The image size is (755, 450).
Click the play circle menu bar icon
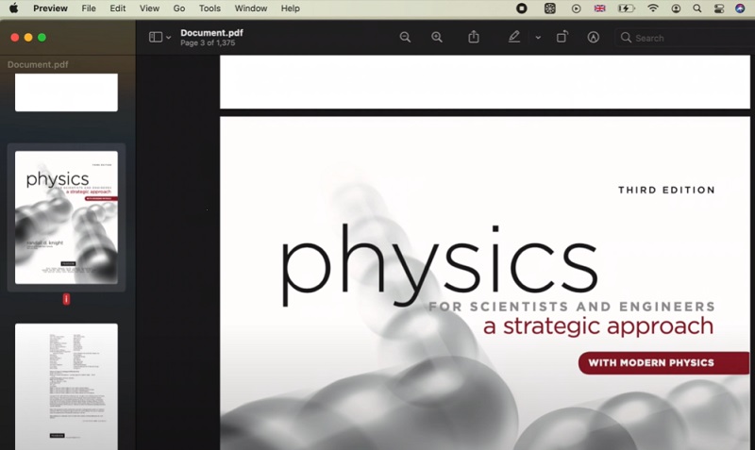click(576, 8)
